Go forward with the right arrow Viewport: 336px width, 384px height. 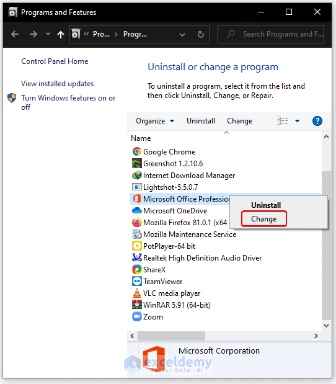[33, 34]
